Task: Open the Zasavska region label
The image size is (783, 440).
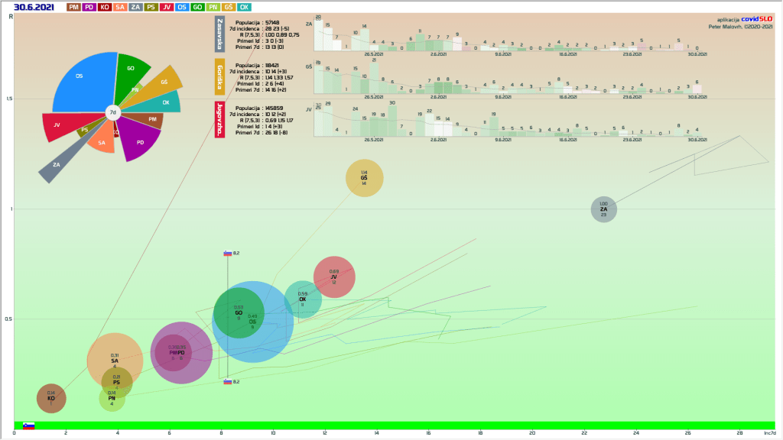Action: [220, 34]
